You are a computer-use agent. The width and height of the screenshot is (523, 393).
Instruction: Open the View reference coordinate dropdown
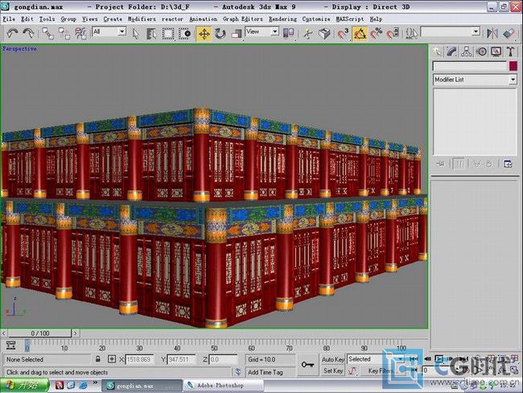click(x=262, y=31)
